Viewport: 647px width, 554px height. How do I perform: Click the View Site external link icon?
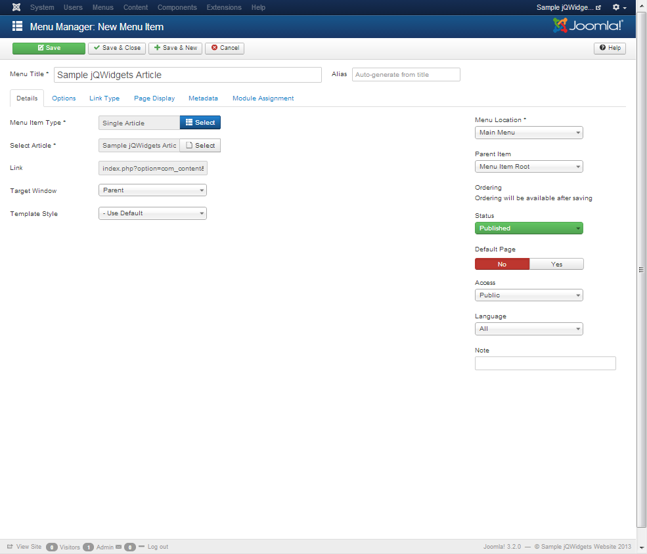tap(10, 547)
